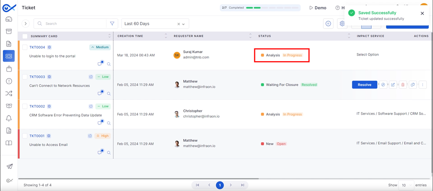Open the comments icon on TKT0004
433x191 pixels.
coord(100,64)
